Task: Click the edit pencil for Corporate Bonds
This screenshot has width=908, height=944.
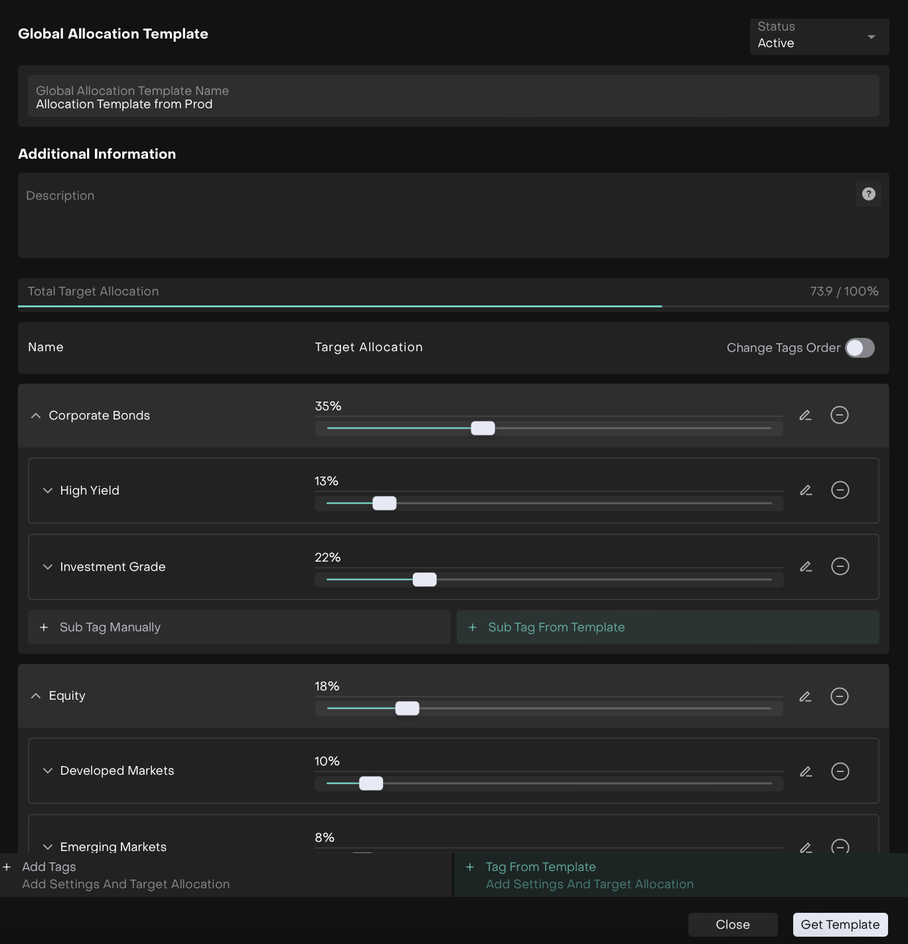Action: click(805, 416)
